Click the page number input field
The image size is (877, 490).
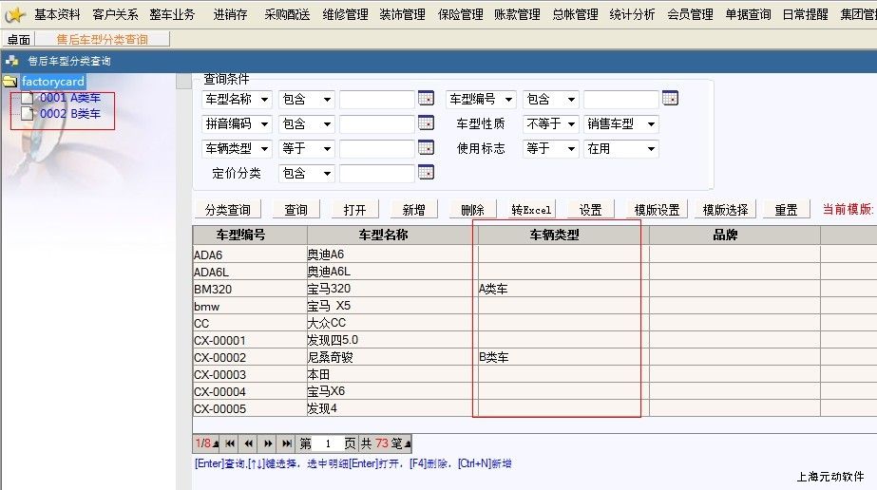pos(327,443)
